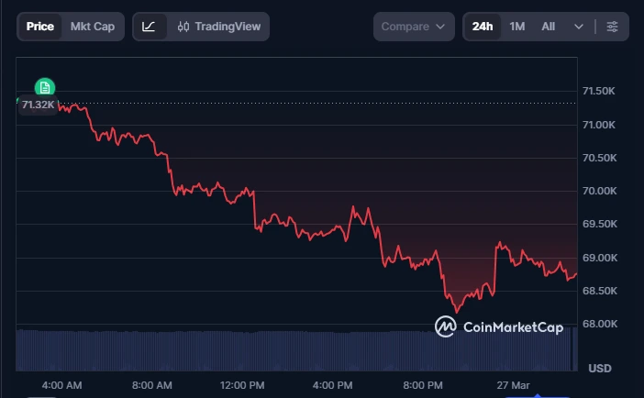Switch chart to Mkt Cap

93,27
